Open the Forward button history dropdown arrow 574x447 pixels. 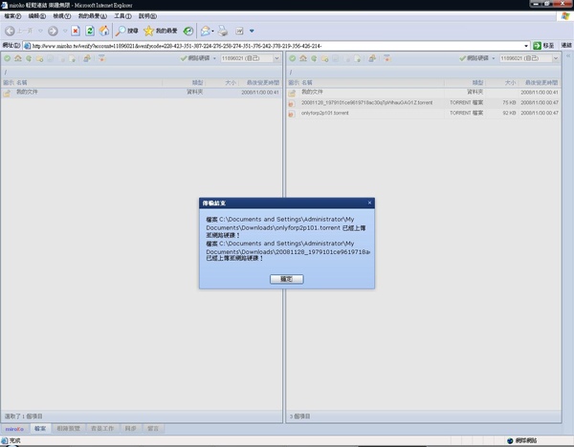pos(65,32)
